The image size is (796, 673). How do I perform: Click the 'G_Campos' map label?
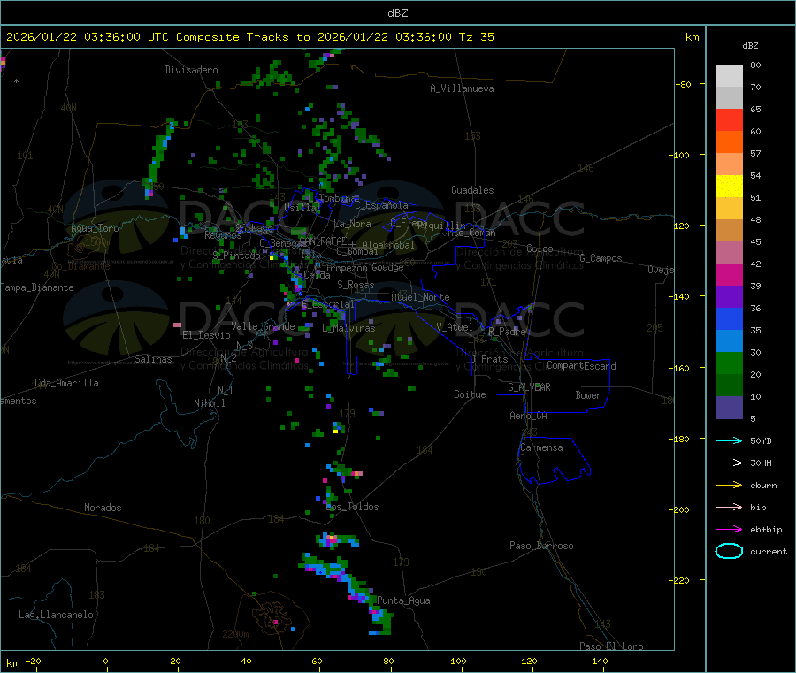(601, 258)
